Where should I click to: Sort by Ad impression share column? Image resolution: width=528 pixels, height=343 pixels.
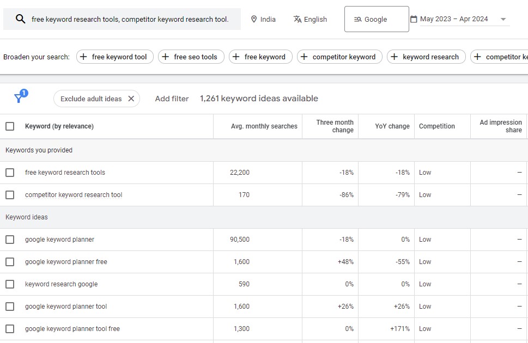501,126
